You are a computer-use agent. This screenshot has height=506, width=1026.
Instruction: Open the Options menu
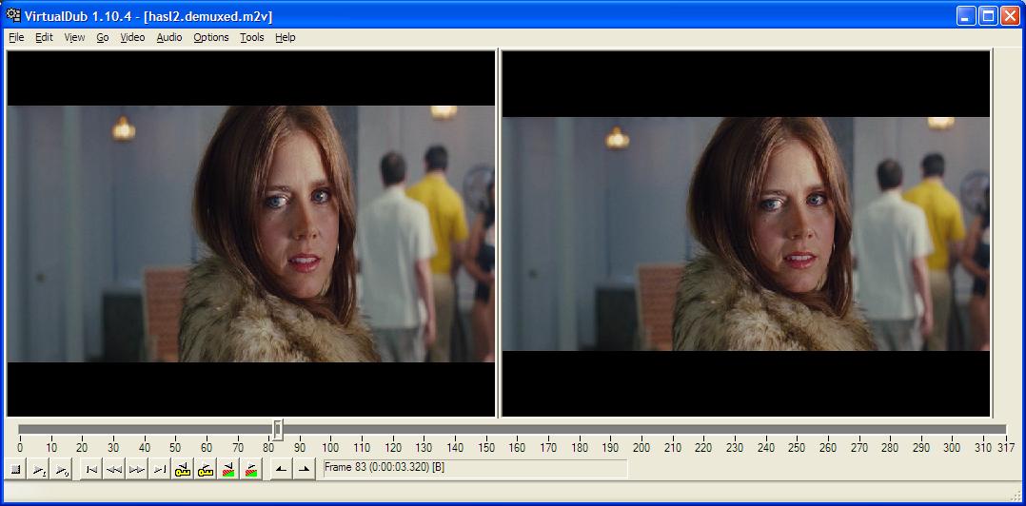[210, 37]
